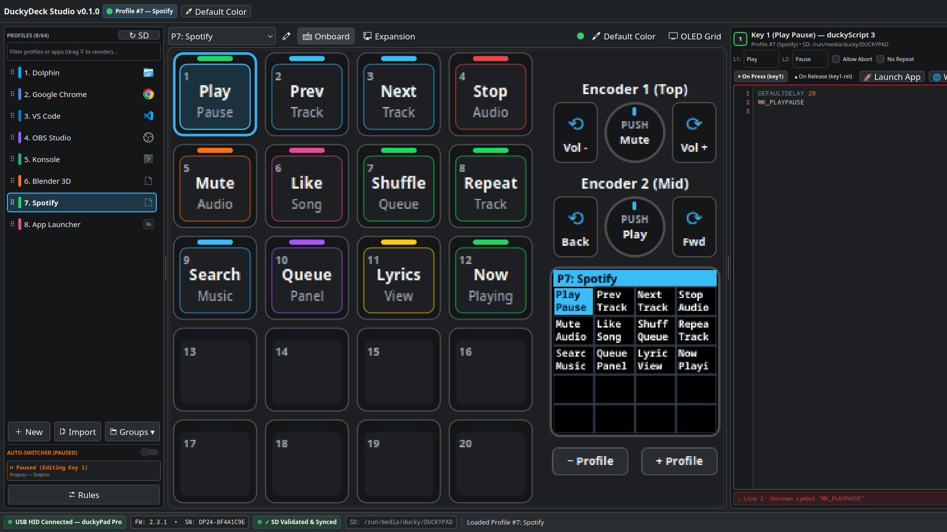Open the Groups dropdown menu
The height and width of the screenshot is (532, 947).
click(132, 432)
